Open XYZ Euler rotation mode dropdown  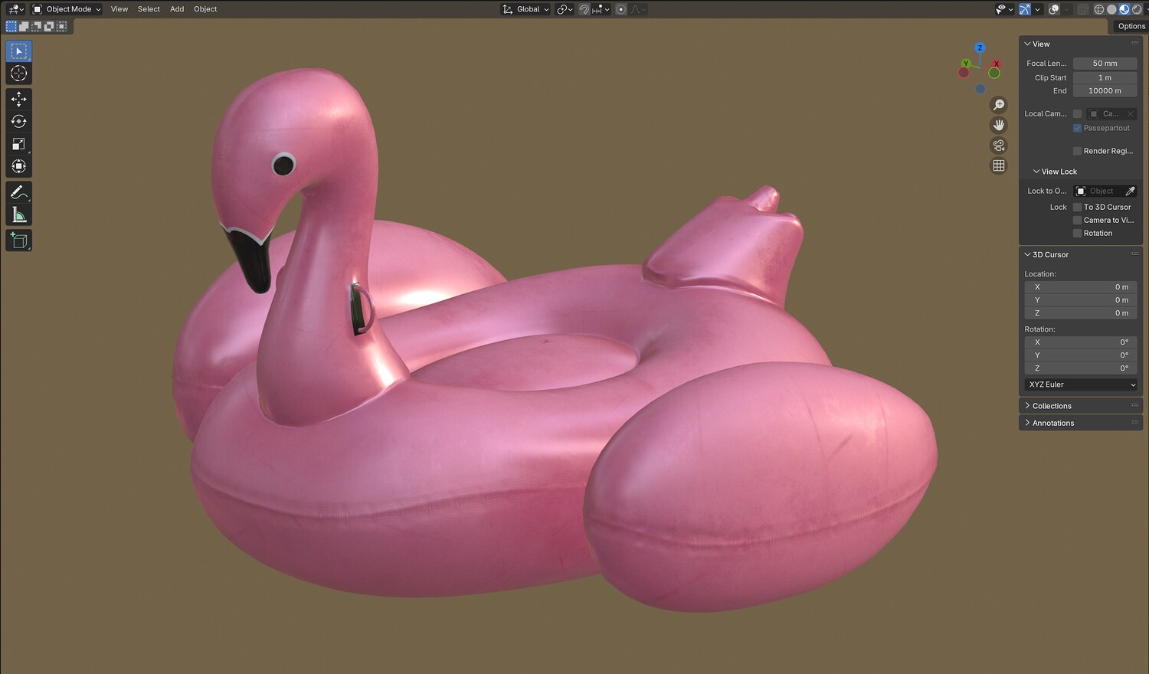(1081, 384)
